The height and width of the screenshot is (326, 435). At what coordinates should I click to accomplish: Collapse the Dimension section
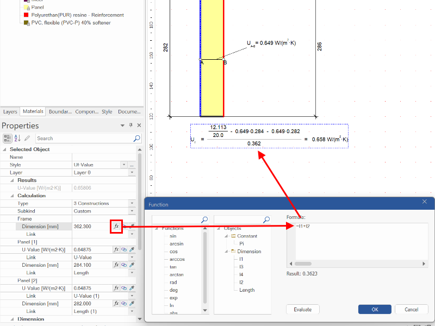coord(12,319)
